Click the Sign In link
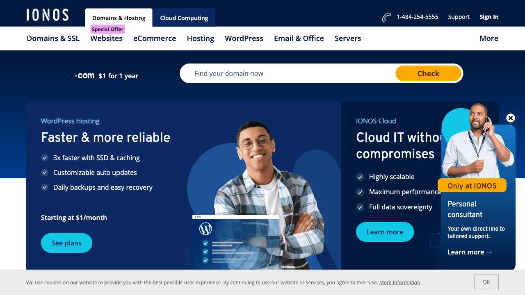Screen dimensions: 525x295 [489, 17]
